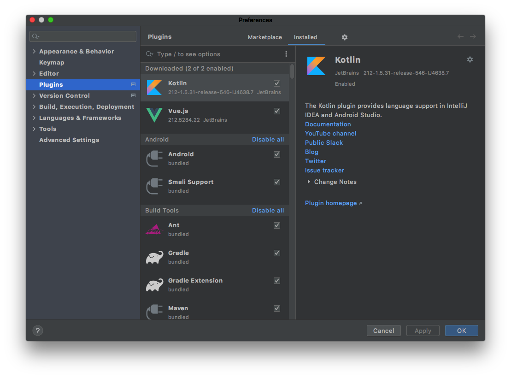Open Kotlin detail gear options
Screen dimensions: 511x378
click(470, 59)
